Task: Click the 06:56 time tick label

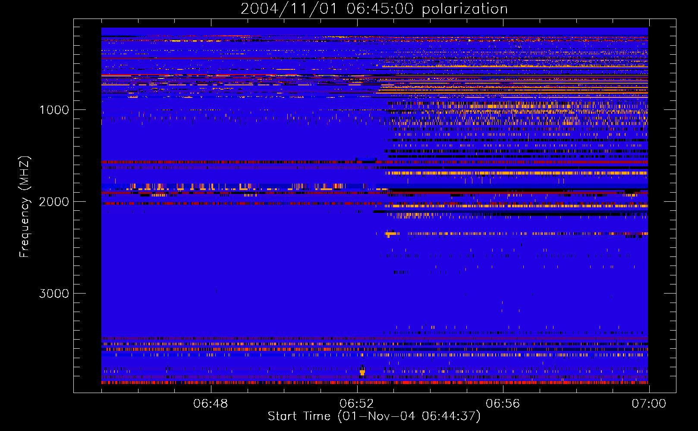Action: coord(503,404)
